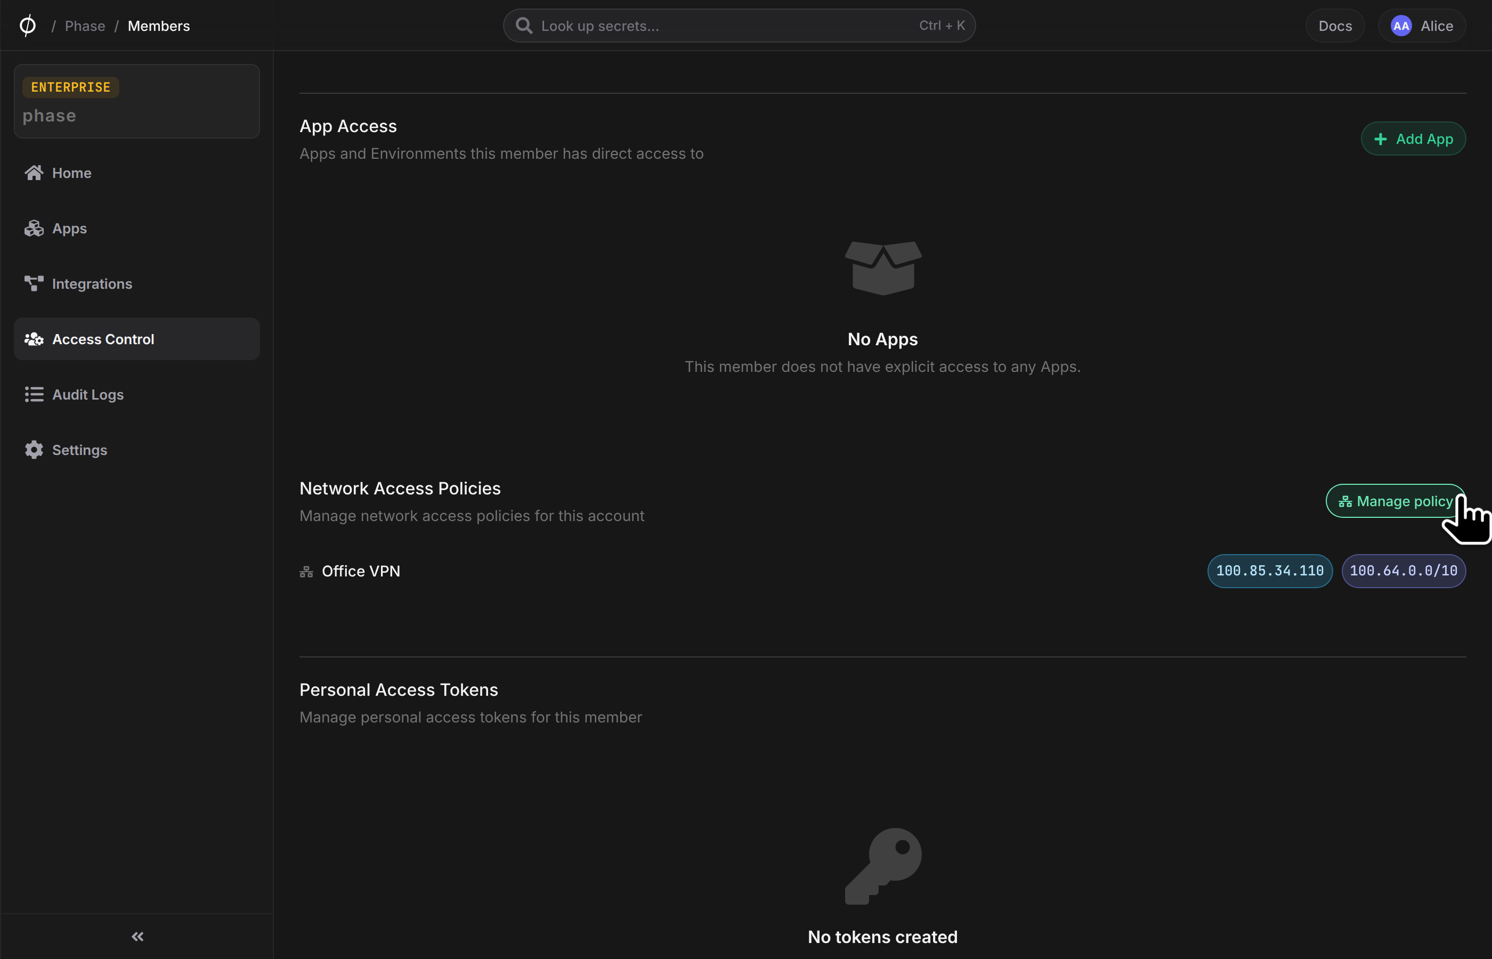
Task: Open Settings in the sidebar
Action: point(136,450)
